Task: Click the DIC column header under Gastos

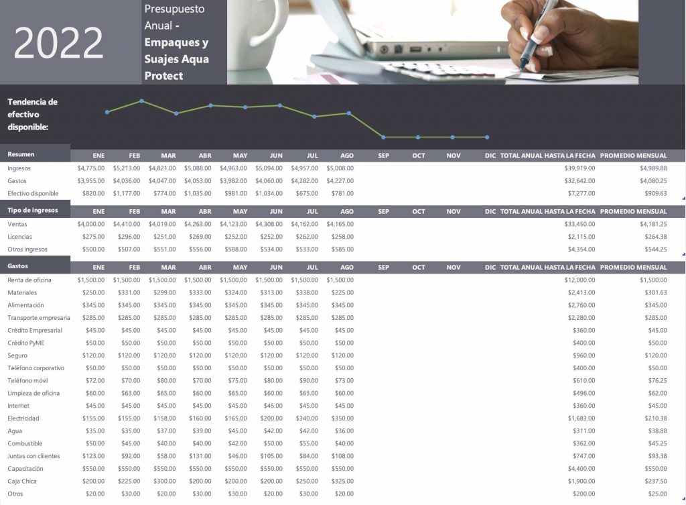Action: [x=490, y=267]
